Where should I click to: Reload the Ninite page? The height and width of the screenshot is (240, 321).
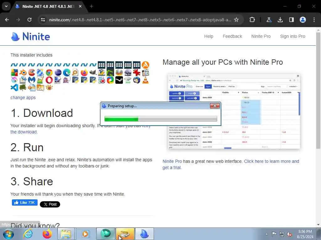click(29, 20)
